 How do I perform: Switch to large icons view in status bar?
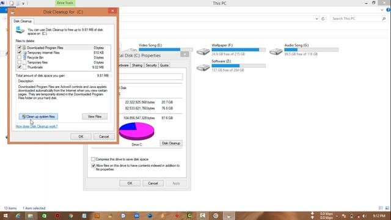pyautogui.click(x=387, y=208)
